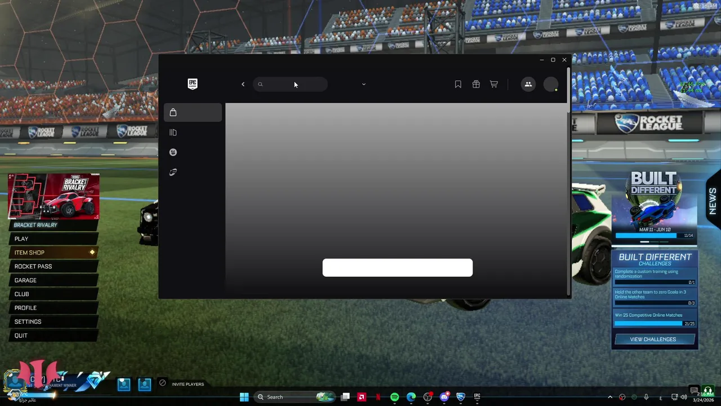Focus the Epic launcher search field
This screenshot has height=406, width=721.
(290, 84)
